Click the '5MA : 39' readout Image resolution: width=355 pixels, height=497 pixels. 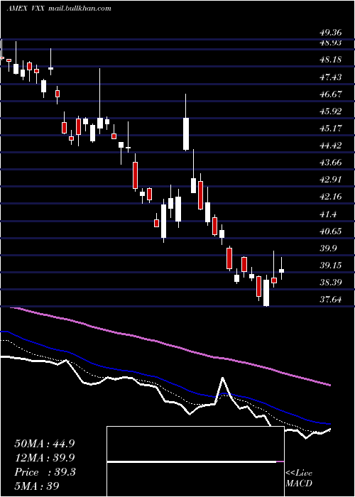point(37,486)
